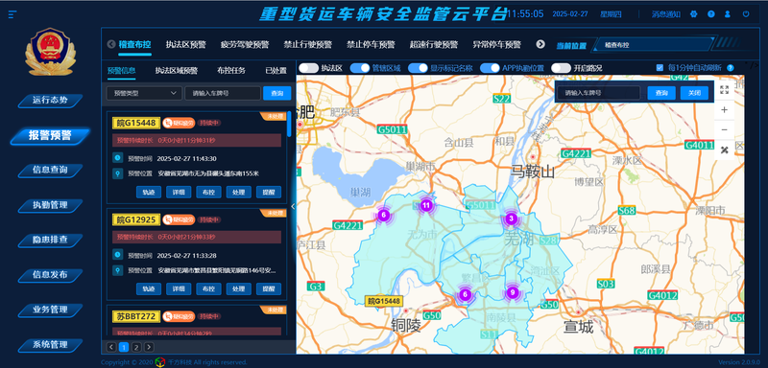Toggle the 执法区 switch on
The height and width of the screenshot is (368, 768).
308,68
